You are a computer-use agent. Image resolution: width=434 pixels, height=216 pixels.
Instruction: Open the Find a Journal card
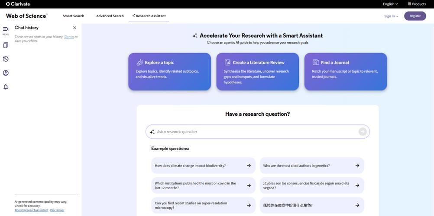(346, 72)
